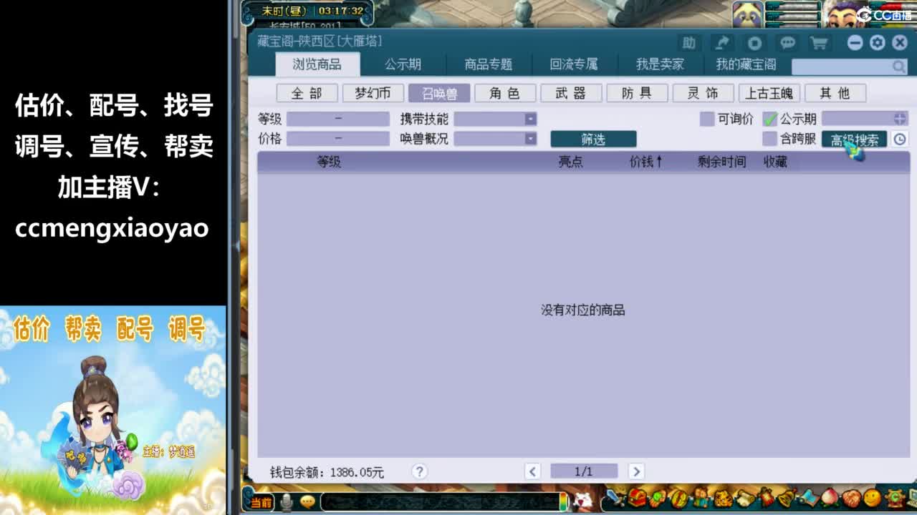Enable the 可询价 checkbox
The width and height of the screenshot is (917, 515).
707,119
